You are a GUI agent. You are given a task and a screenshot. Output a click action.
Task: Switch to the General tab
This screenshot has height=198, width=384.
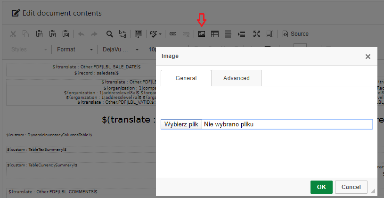tap(186, 78)
